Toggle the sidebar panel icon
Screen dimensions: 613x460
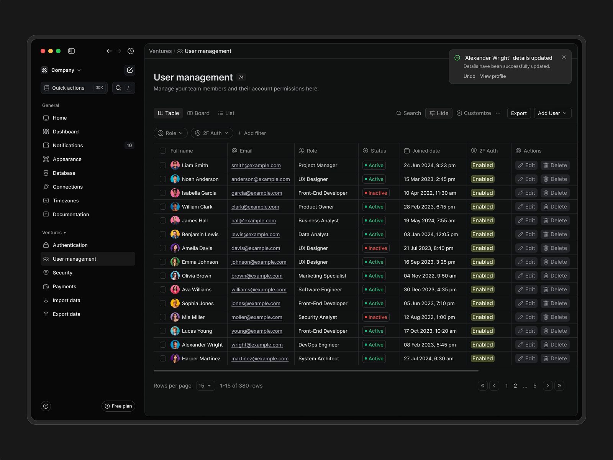(71, 51)
